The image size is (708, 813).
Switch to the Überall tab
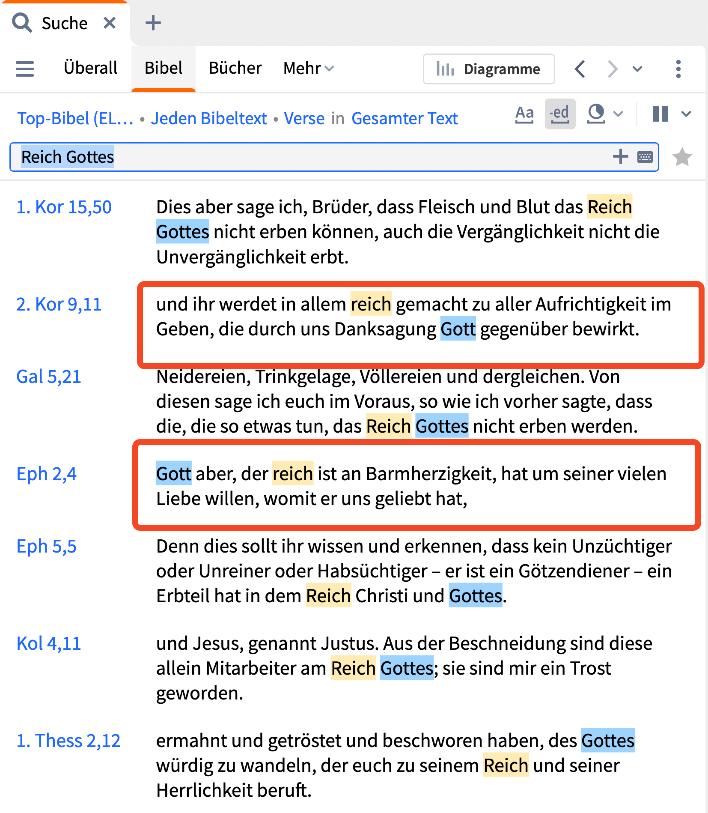pos(90,68)
